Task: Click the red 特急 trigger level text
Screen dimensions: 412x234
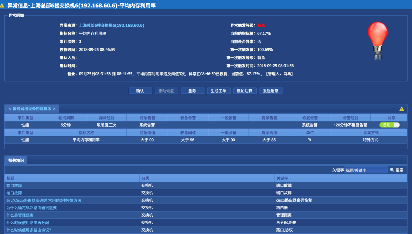Action: [x=261, y=25]
